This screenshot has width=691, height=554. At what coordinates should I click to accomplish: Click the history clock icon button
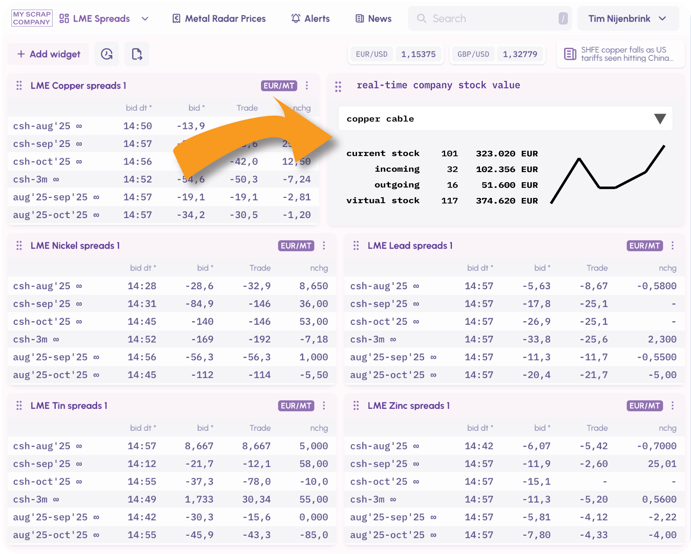point(107,54)
